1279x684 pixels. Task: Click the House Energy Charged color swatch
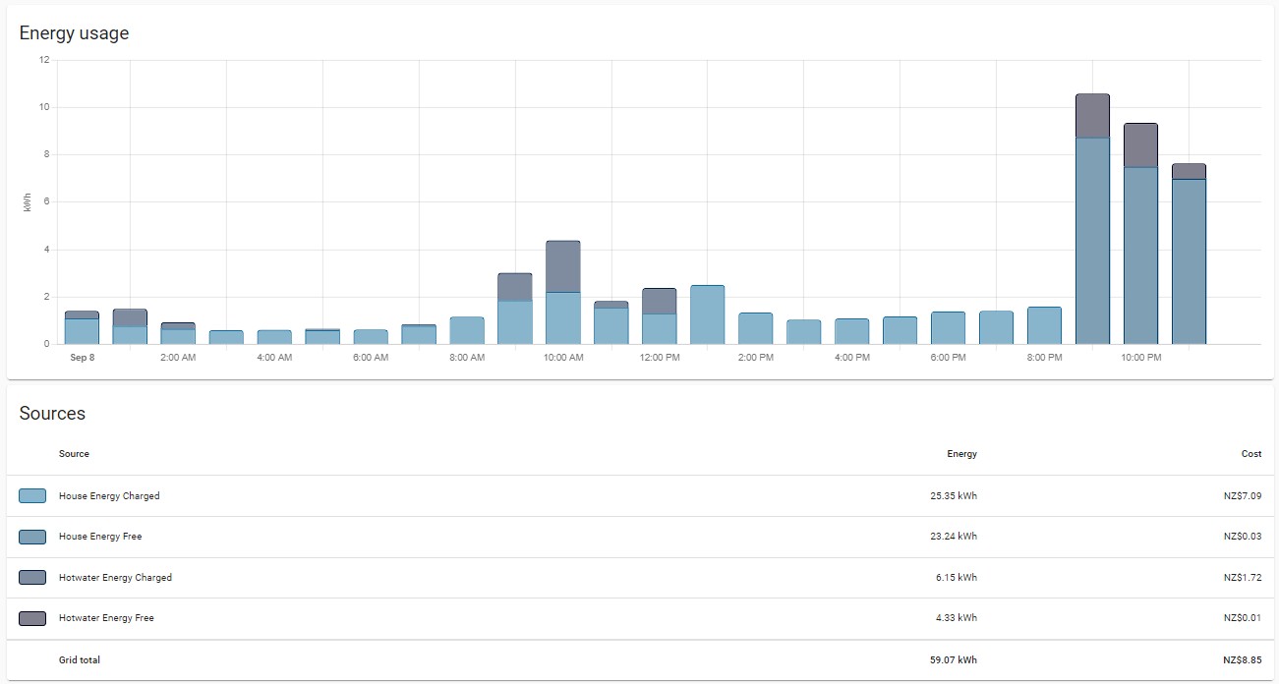click(x=32, y=496)
